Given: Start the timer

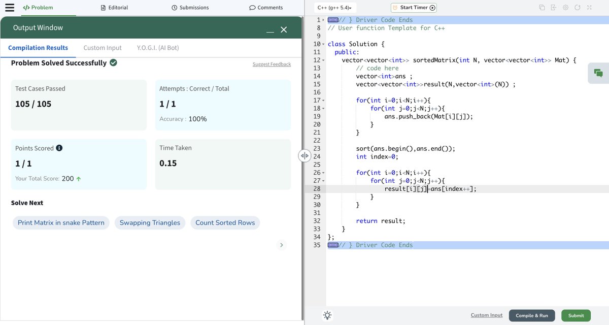Looking at the screenshot, I should point(414,8).
